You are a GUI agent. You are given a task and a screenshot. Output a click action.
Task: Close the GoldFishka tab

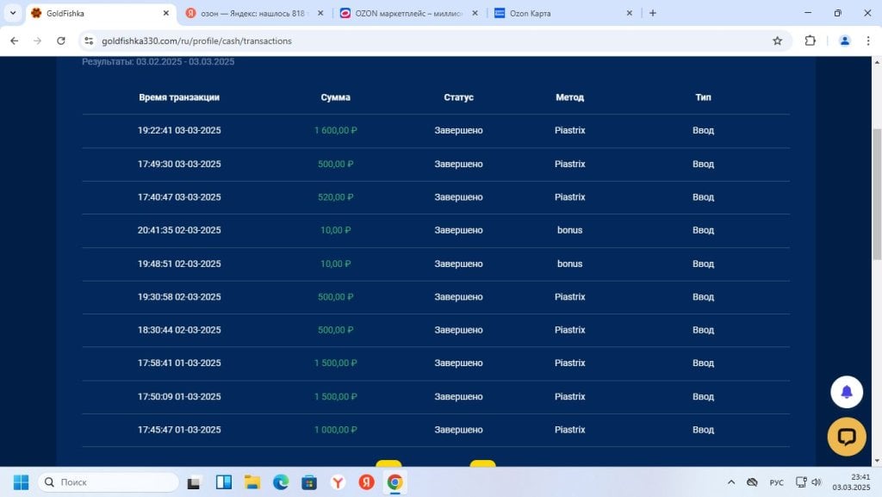click(166, 13)
